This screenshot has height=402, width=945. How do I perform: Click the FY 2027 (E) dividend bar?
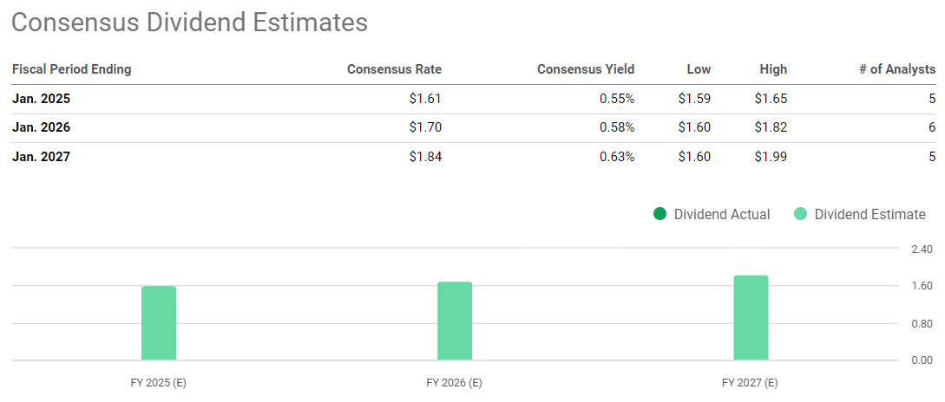pyautogui.click(x=751, y=318)
